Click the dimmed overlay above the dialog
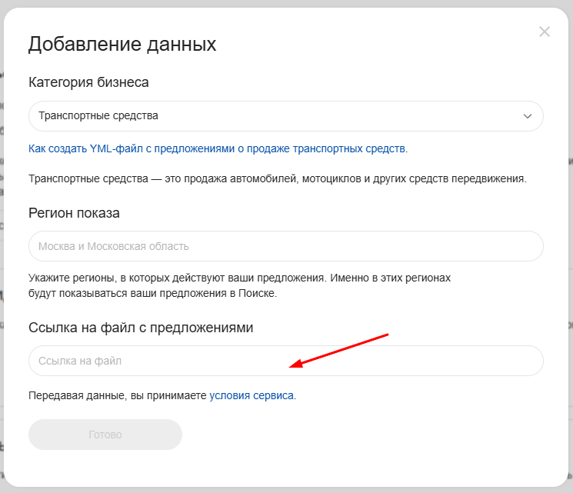This screenshot has width=573, height=493. 286,4
